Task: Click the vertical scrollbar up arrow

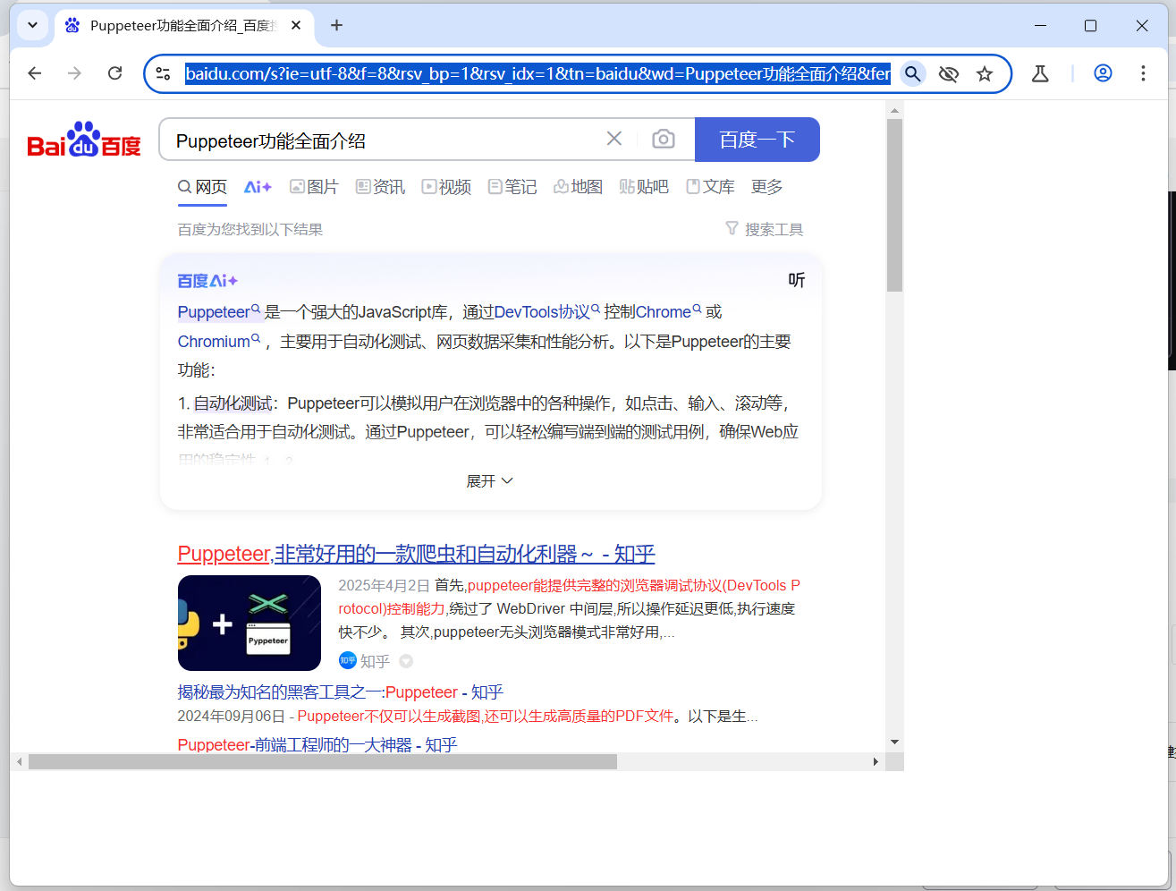Action: pyautogui.click(x=894, y=110)
